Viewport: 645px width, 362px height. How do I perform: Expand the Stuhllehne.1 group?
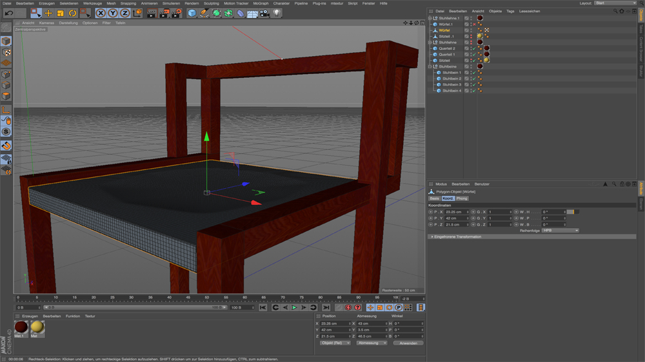(430, 18)
